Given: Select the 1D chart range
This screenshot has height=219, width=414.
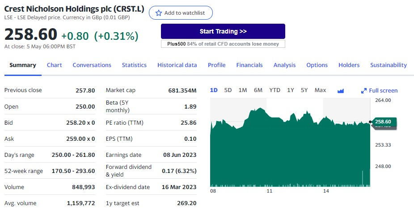Looking at the screenshot, I should tap(214, 90).
